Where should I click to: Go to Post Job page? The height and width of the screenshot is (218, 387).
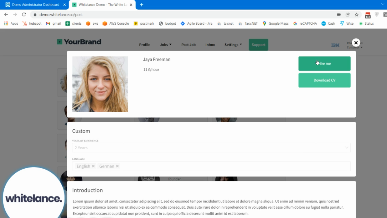[x=188, y=45]
